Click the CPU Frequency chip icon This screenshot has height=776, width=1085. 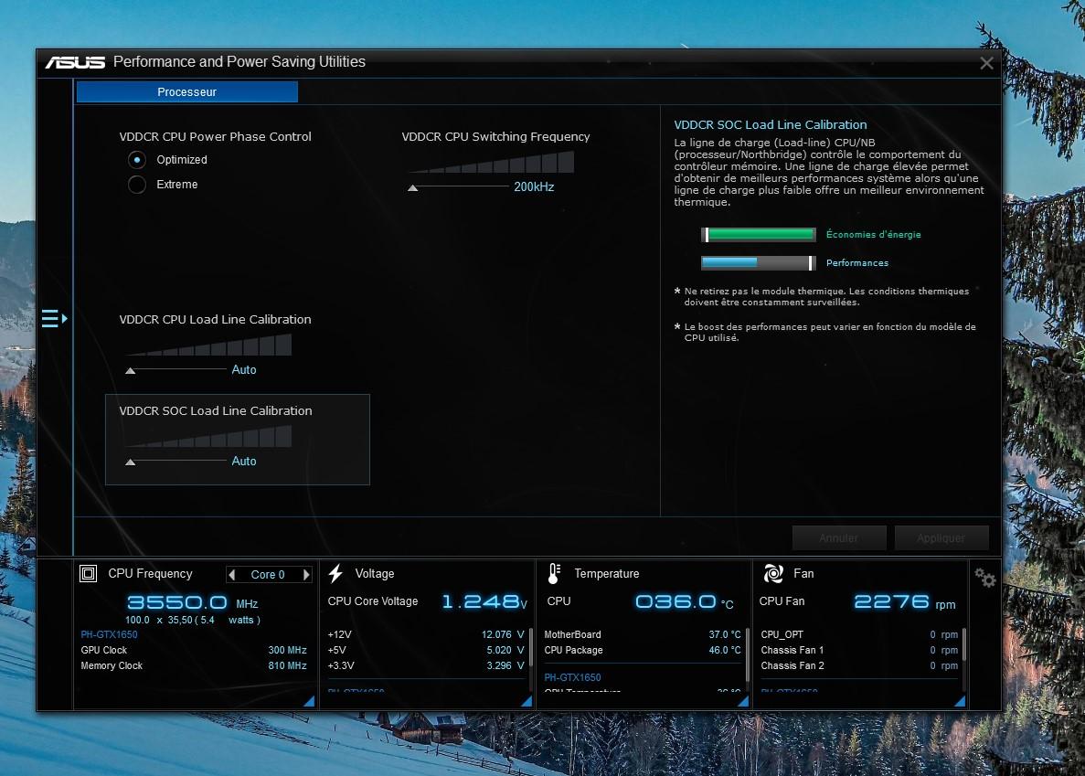[89, 574]
